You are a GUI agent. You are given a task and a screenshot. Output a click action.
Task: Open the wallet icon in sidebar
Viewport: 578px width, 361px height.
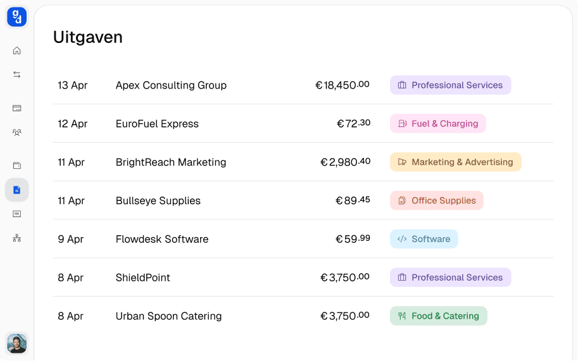point(17,166)
